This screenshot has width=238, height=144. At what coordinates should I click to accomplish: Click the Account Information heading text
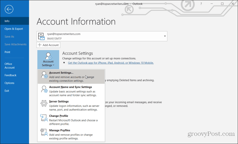point(76,22)
